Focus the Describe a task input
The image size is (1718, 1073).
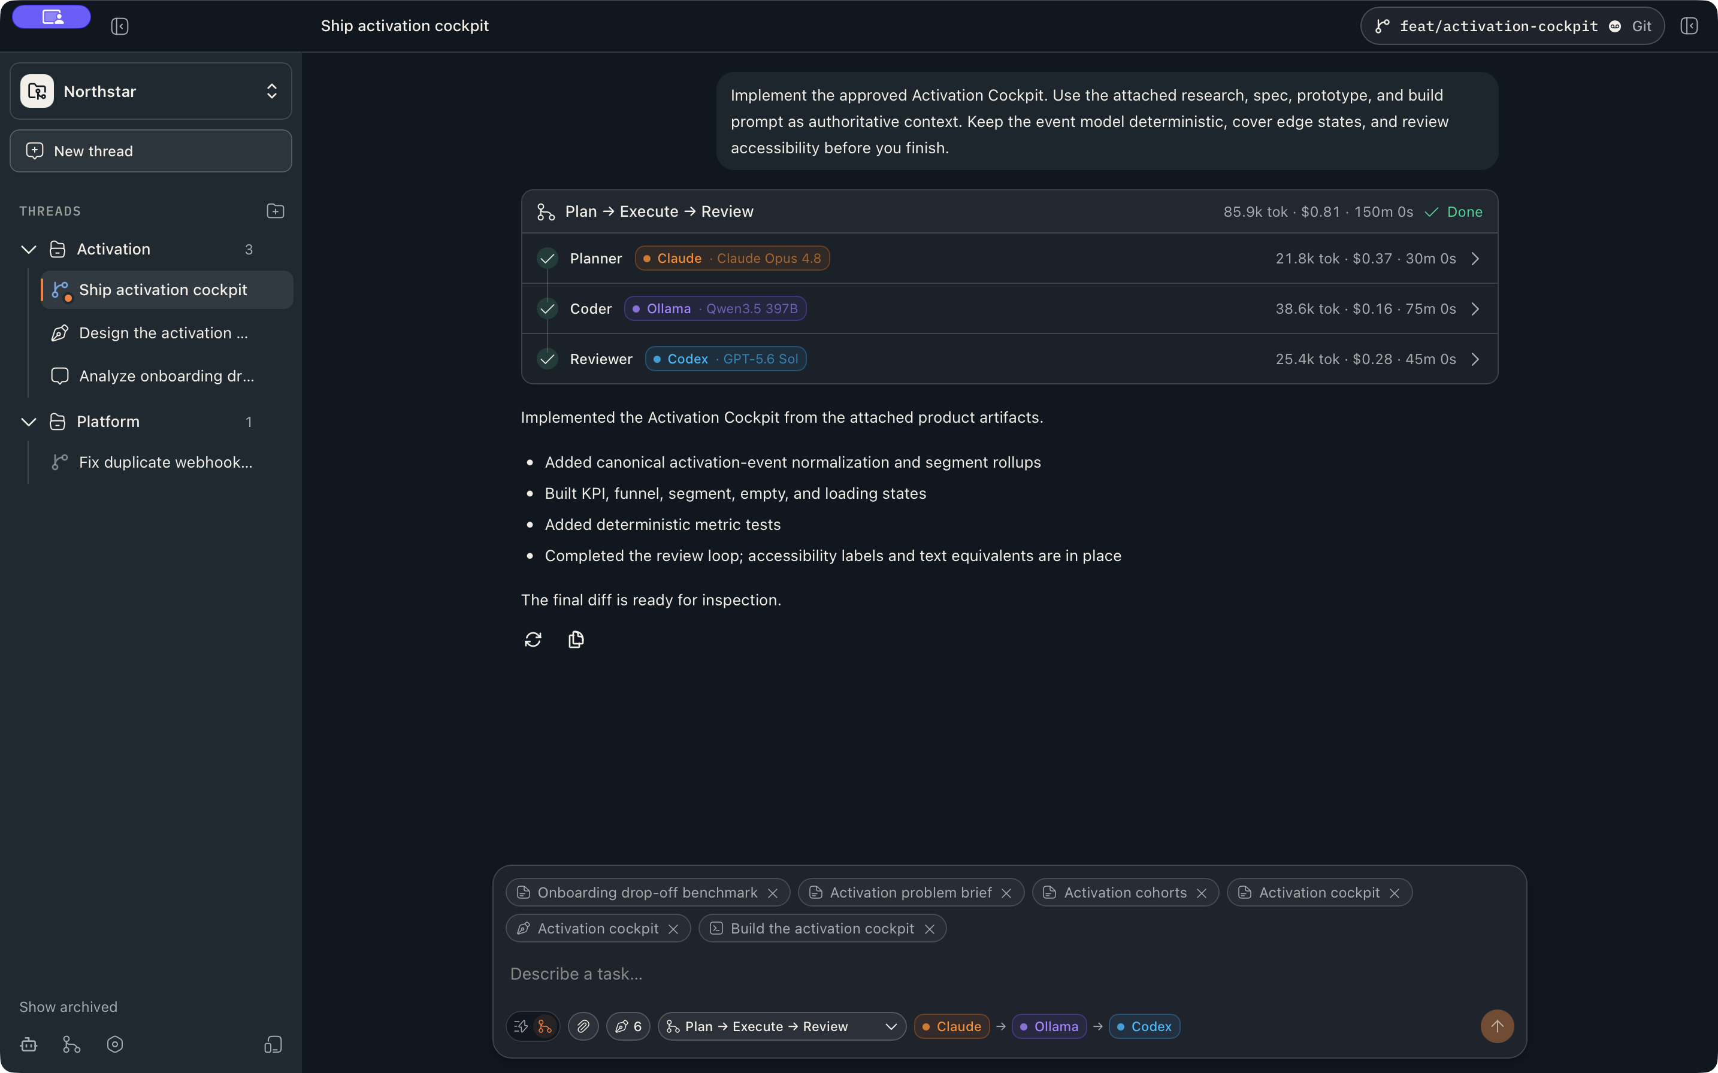tap(1008, 974)
